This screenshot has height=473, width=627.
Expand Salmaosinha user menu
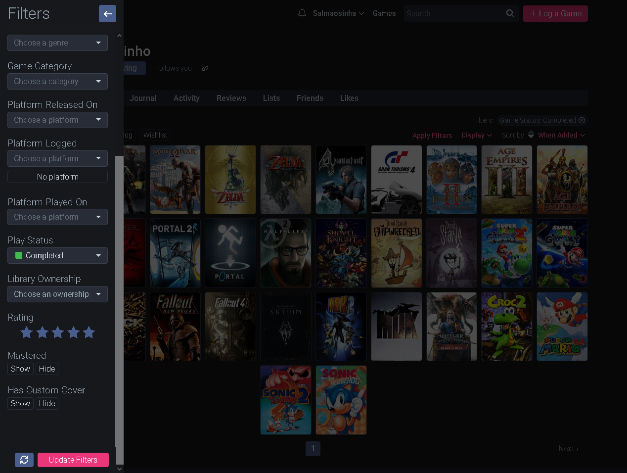pyautogui.click(x=338, y=13)
